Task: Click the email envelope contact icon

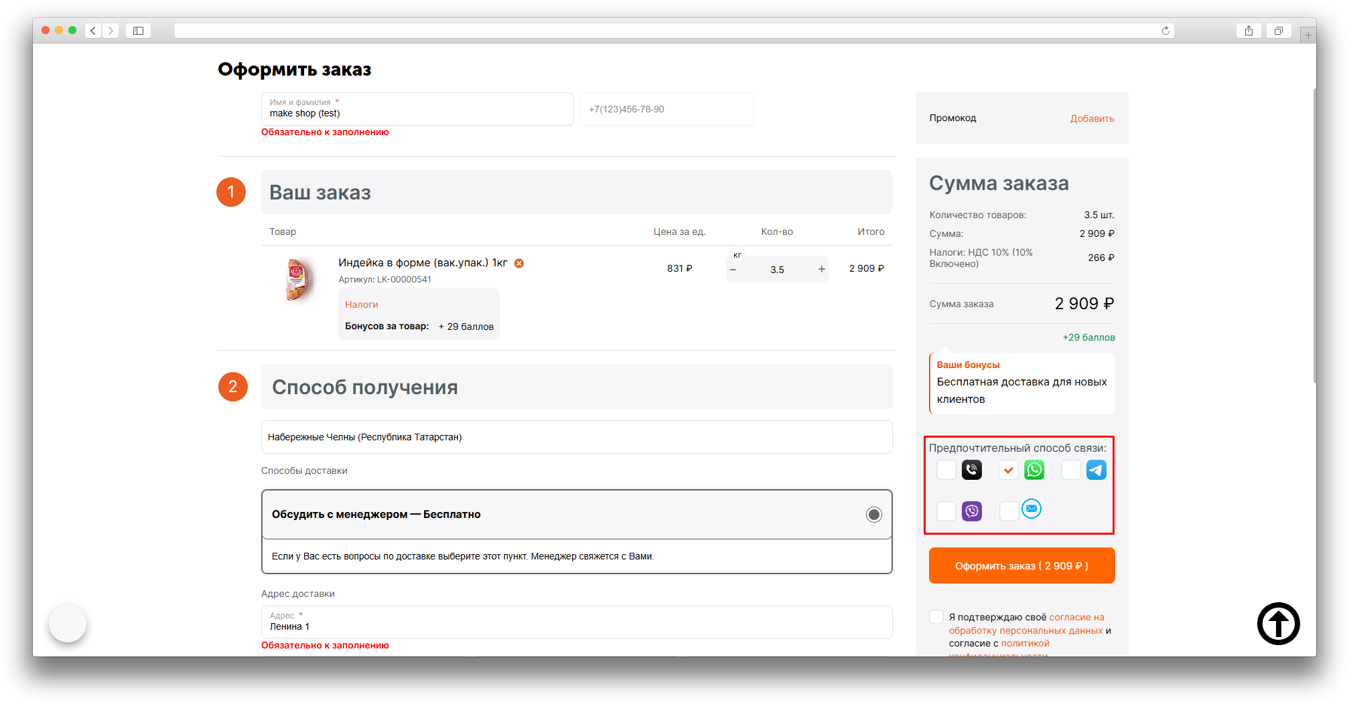Action: coord(1032,509)
